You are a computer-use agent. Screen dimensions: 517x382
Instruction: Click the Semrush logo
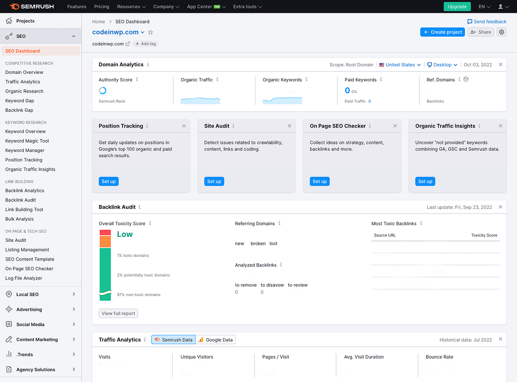click(x=31, y=6)
